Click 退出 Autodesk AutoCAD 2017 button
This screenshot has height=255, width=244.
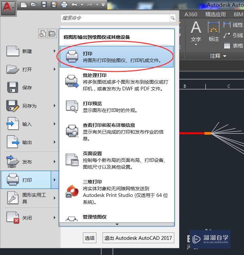(x=138, y=238)
